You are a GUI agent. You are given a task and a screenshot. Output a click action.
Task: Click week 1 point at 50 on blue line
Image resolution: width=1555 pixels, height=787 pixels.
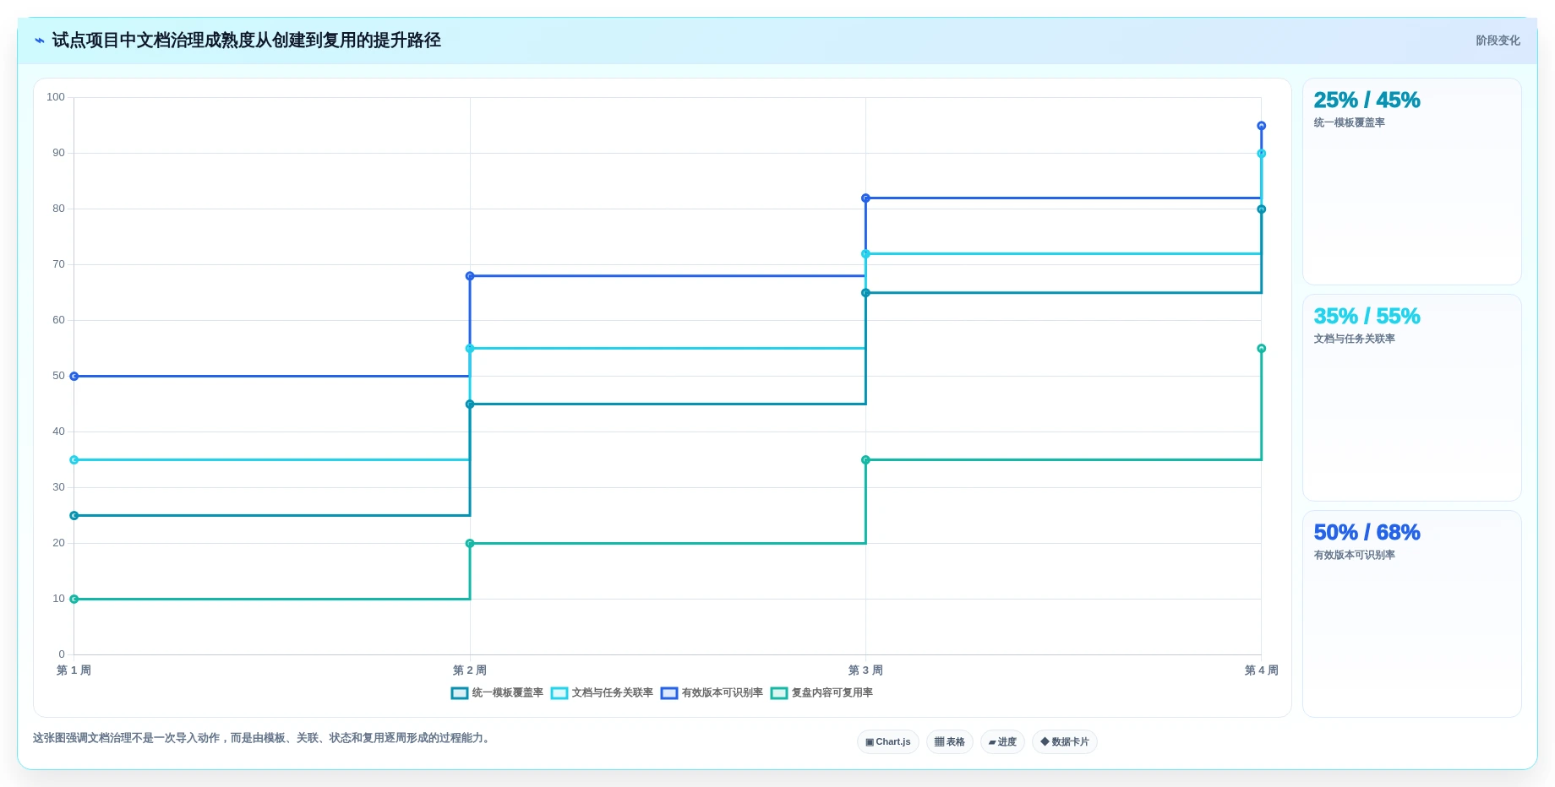click(74, 376)
